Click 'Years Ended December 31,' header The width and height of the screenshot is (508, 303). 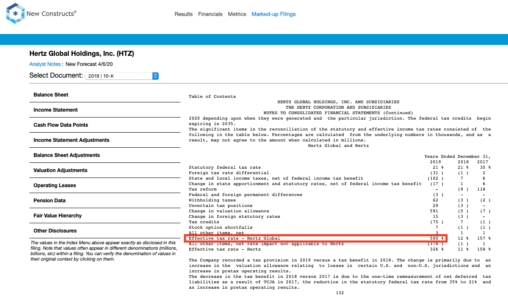coord(457,157)
